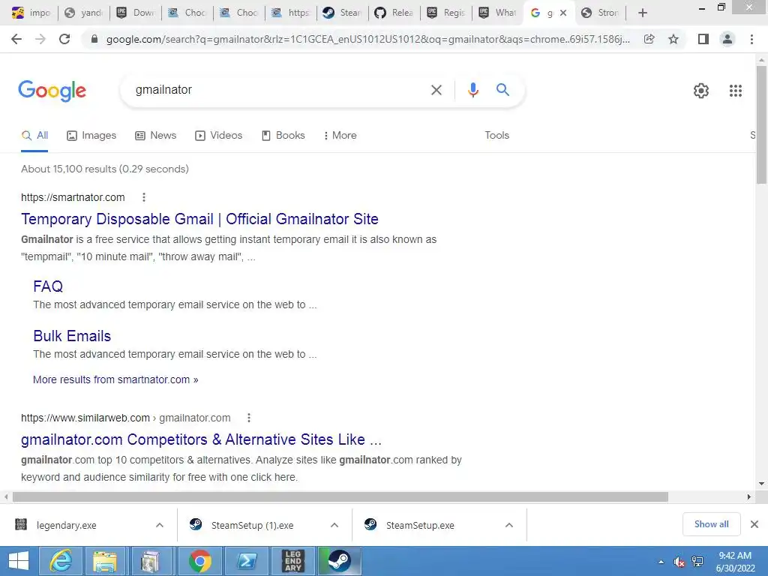This screenshot has height=576, width=768.
Task: Open the Windows Start menu
Action: tap(18, 561)
